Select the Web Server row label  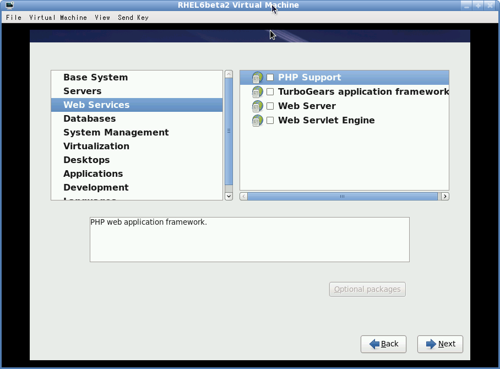click(307, 106)
